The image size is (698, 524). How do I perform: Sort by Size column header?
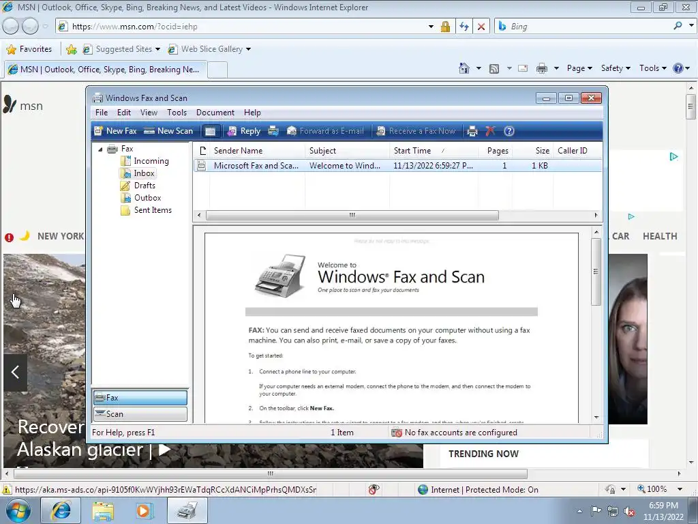click(532, 151)
